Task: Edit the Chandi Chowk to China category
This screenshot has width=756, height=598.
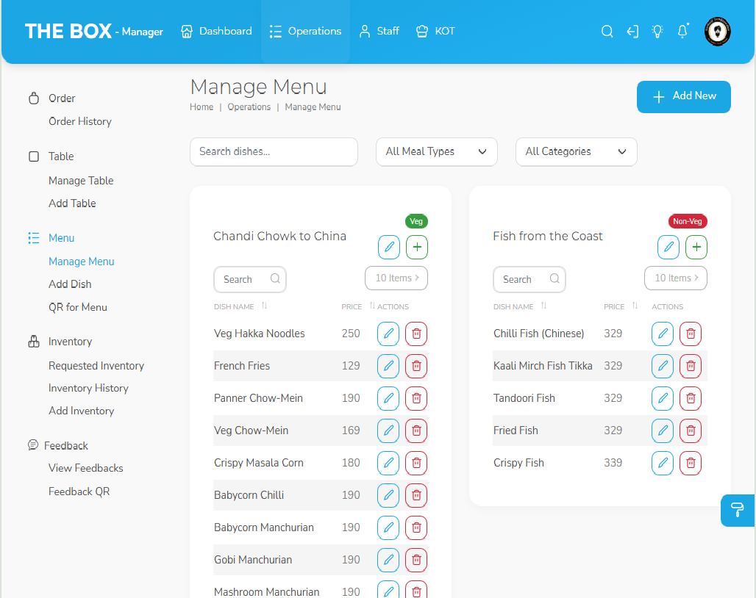Action: [x=388, y=248]
